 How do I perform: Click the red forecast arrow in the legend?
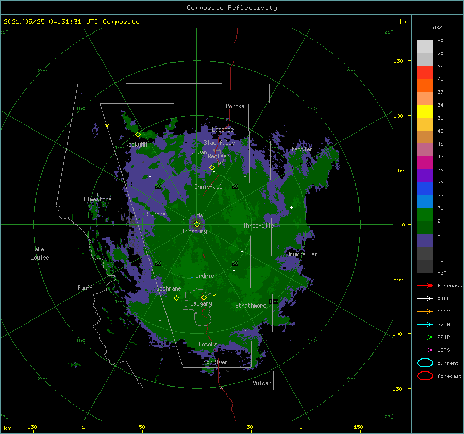pyautogui.click(x=425, y=285)
